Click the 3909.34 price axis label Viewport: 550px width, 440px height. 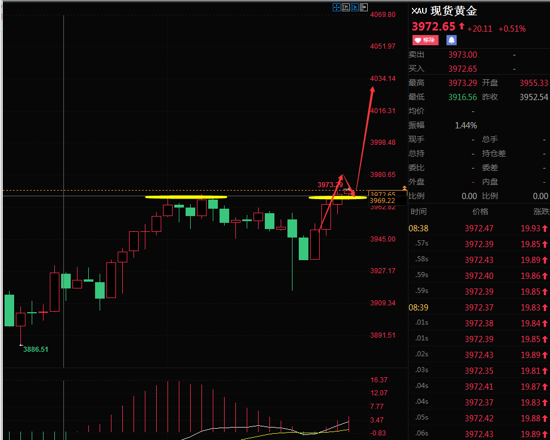pyautogui.click(x=383, y=303)
